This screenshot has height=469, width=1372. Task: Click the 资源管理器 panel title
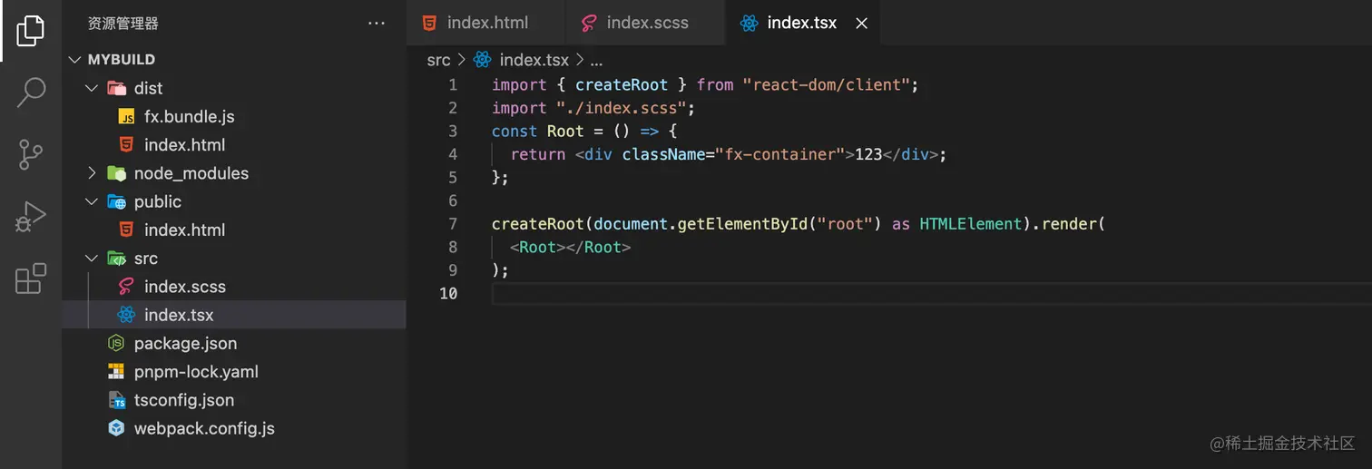(123, 24)
